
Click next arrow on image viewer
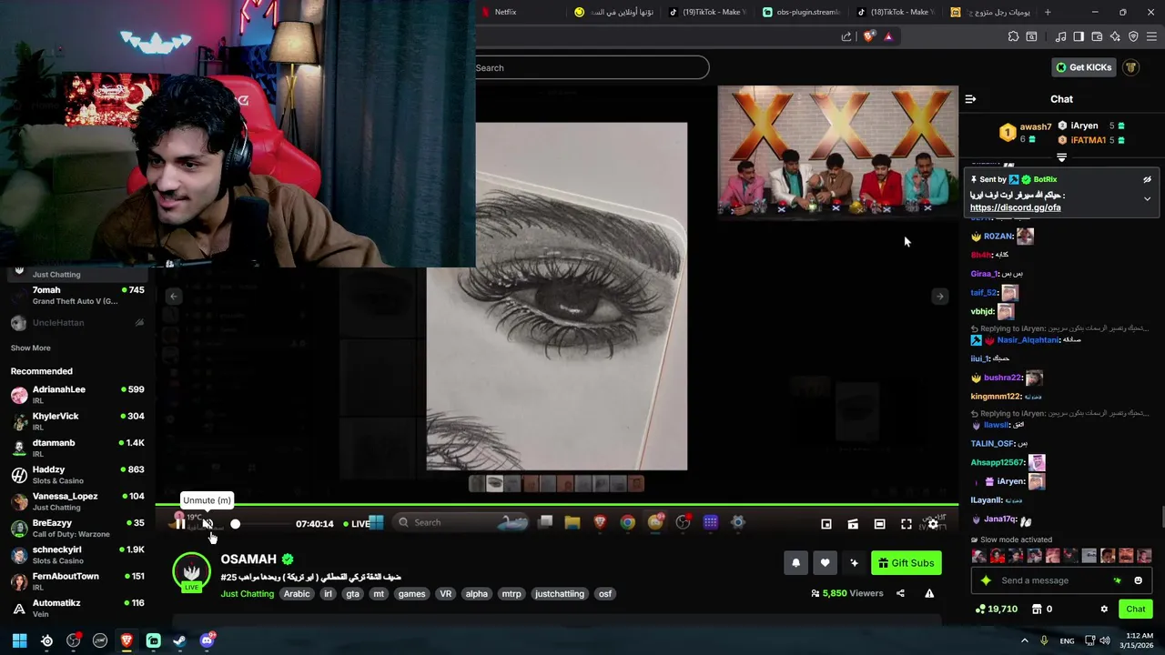[939, 297]
